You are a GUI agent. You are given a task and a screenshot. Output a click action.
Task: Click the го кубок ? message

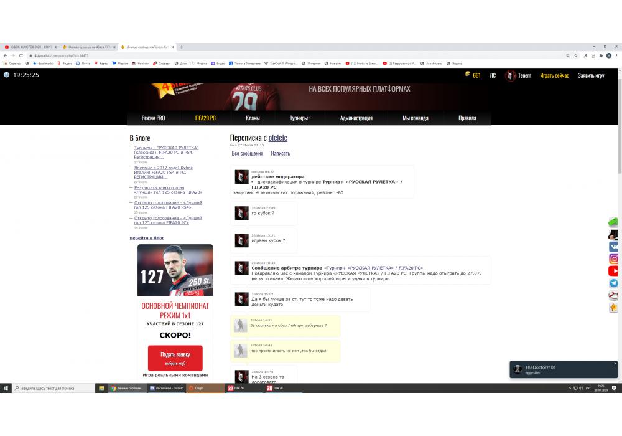(262, 213)
